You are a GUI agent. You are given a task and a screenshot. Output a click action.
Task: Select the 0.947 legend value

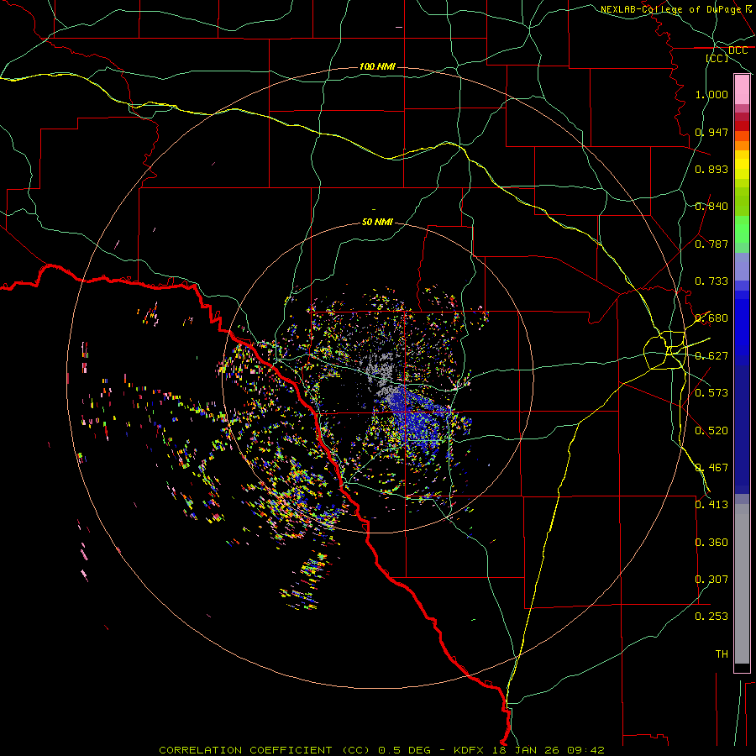pos(711,132)
